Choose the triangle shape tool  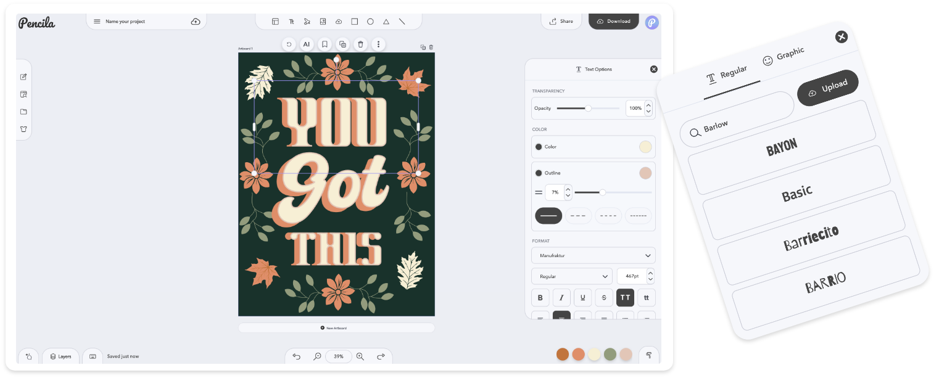386,22
